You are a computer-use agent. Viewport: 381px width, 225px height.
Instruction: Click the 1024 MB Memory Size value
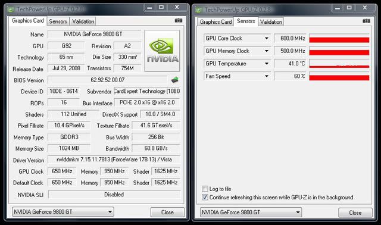(69, 148)
